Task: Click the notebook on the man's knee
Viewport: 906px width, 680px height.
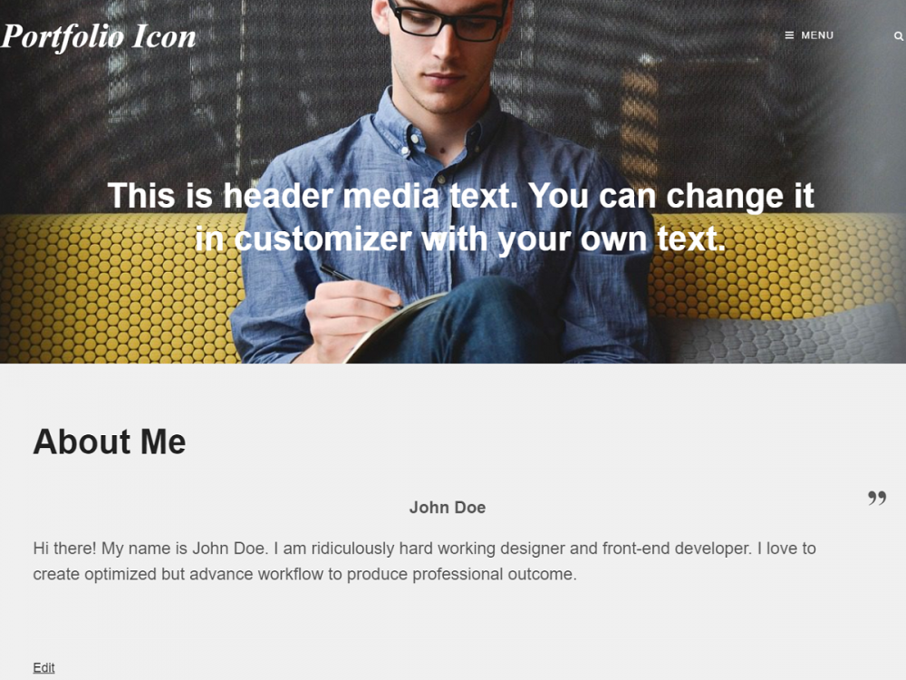Action: [x=393, y=327]
